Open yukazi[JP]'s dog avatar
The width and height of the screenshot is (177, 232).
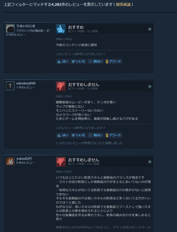(10, 161)
